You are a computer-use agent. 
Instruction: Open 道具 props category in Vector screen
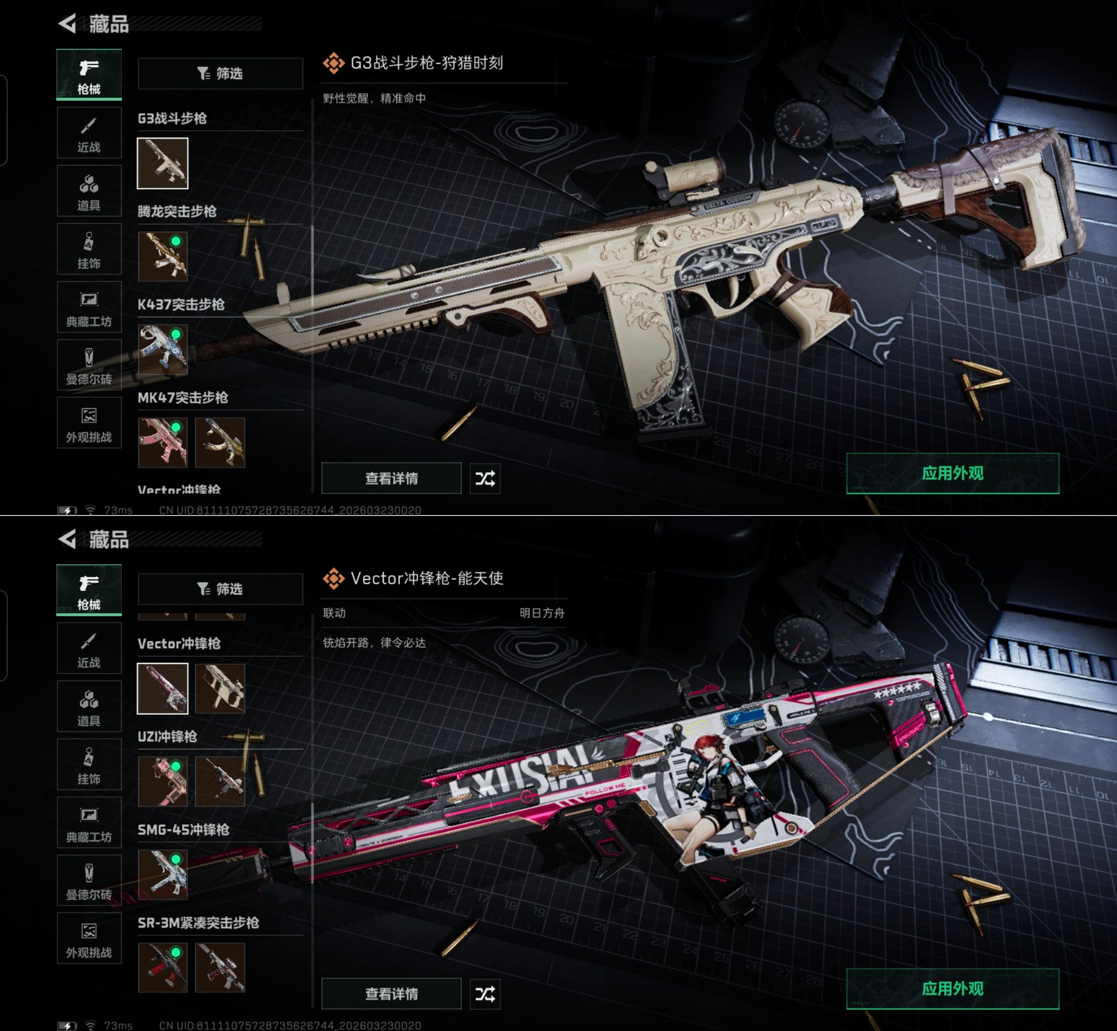pos(89,706)
